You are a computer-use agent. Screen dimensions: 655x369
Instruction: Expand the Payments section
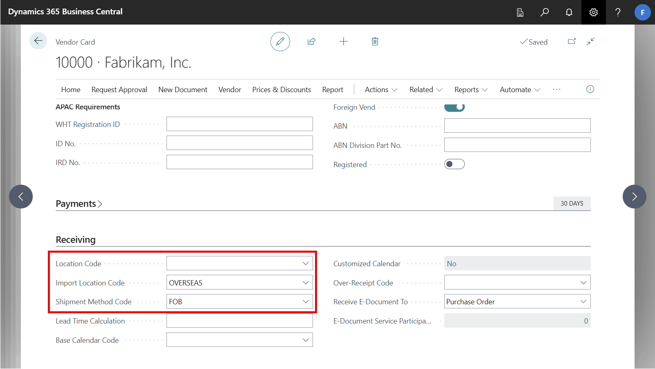point(79,204)
